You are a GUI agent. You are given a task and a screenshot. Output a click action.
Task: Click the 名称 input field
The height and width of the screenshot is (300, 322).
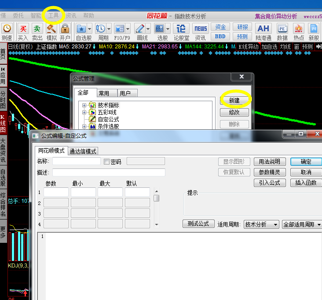point(77,161)
